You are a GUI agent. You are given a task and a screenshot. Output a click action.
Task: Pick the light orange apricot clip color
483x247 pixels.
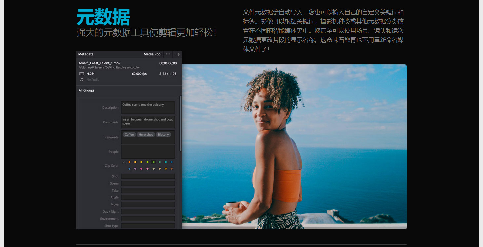[135, 162]
